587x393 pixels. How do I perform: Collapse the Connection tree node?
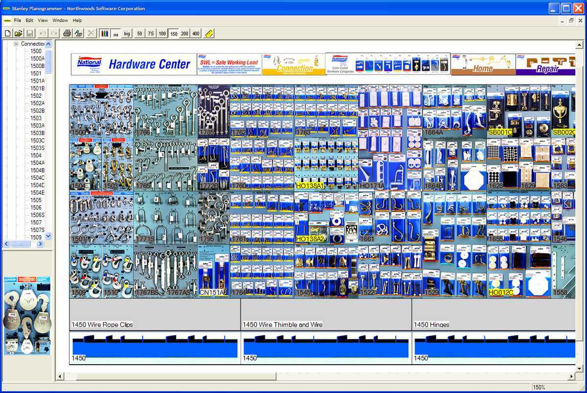[x=16, y=44]
